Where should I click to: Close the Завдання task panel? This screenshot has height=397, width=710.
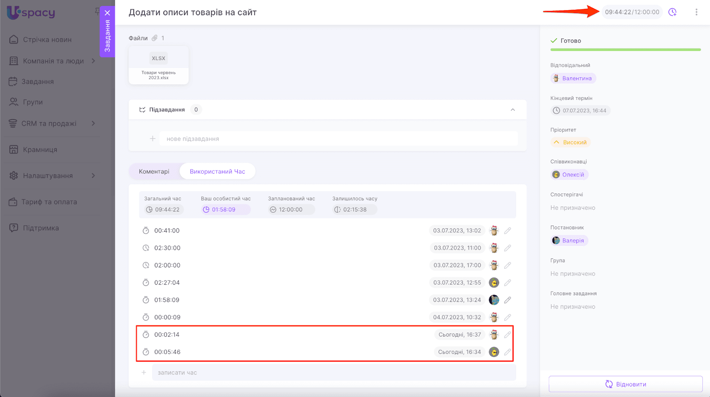(107, 13)
